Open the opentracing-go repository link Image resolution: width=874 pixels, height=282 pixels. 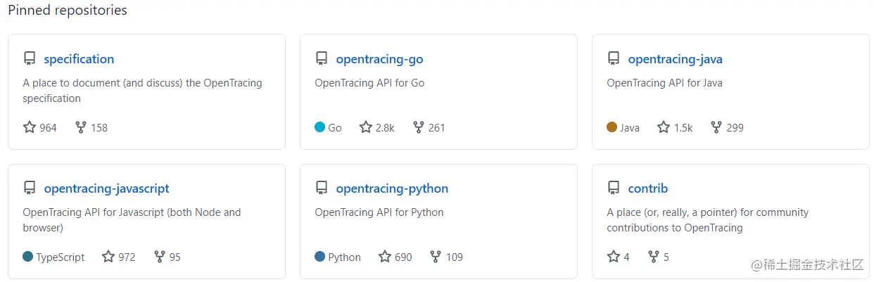(x=379, y=59)
